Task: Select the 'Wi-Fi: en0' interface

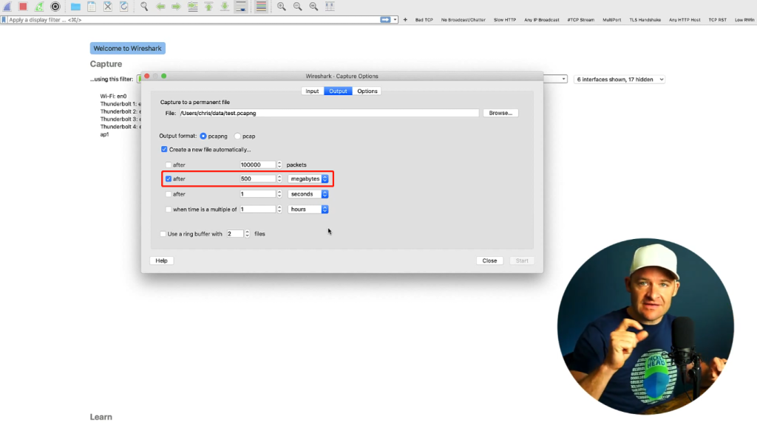Action: [x=113, y=97]
